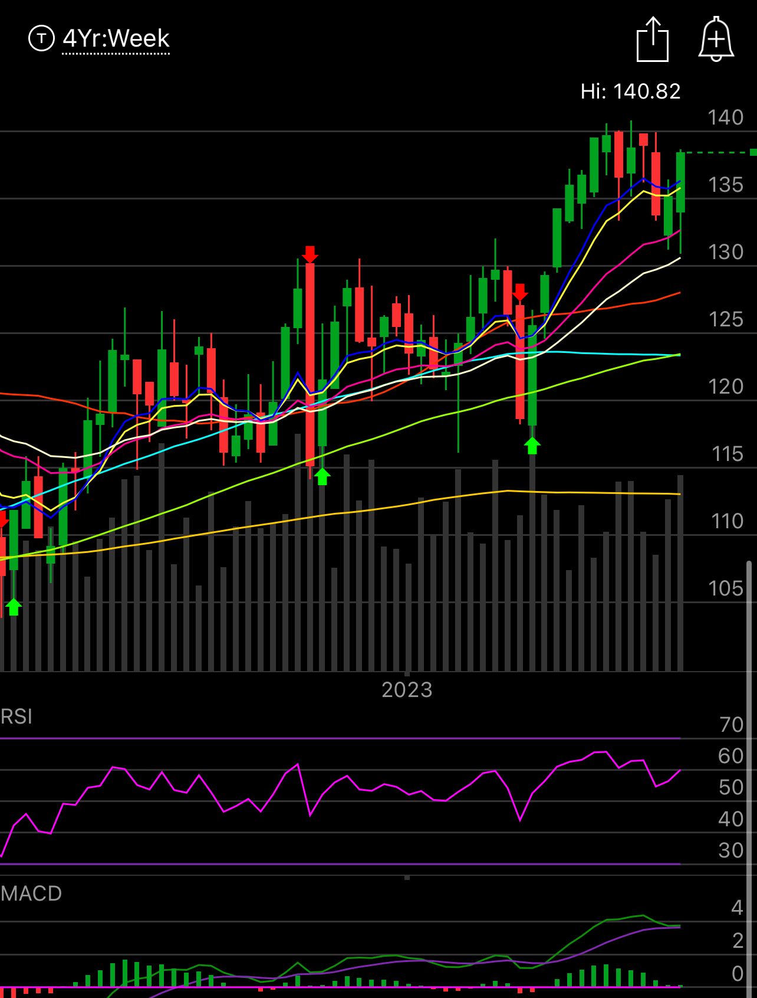Tap the 140 price axis label
Screen dimensions: 757x998
pos(726,117)
